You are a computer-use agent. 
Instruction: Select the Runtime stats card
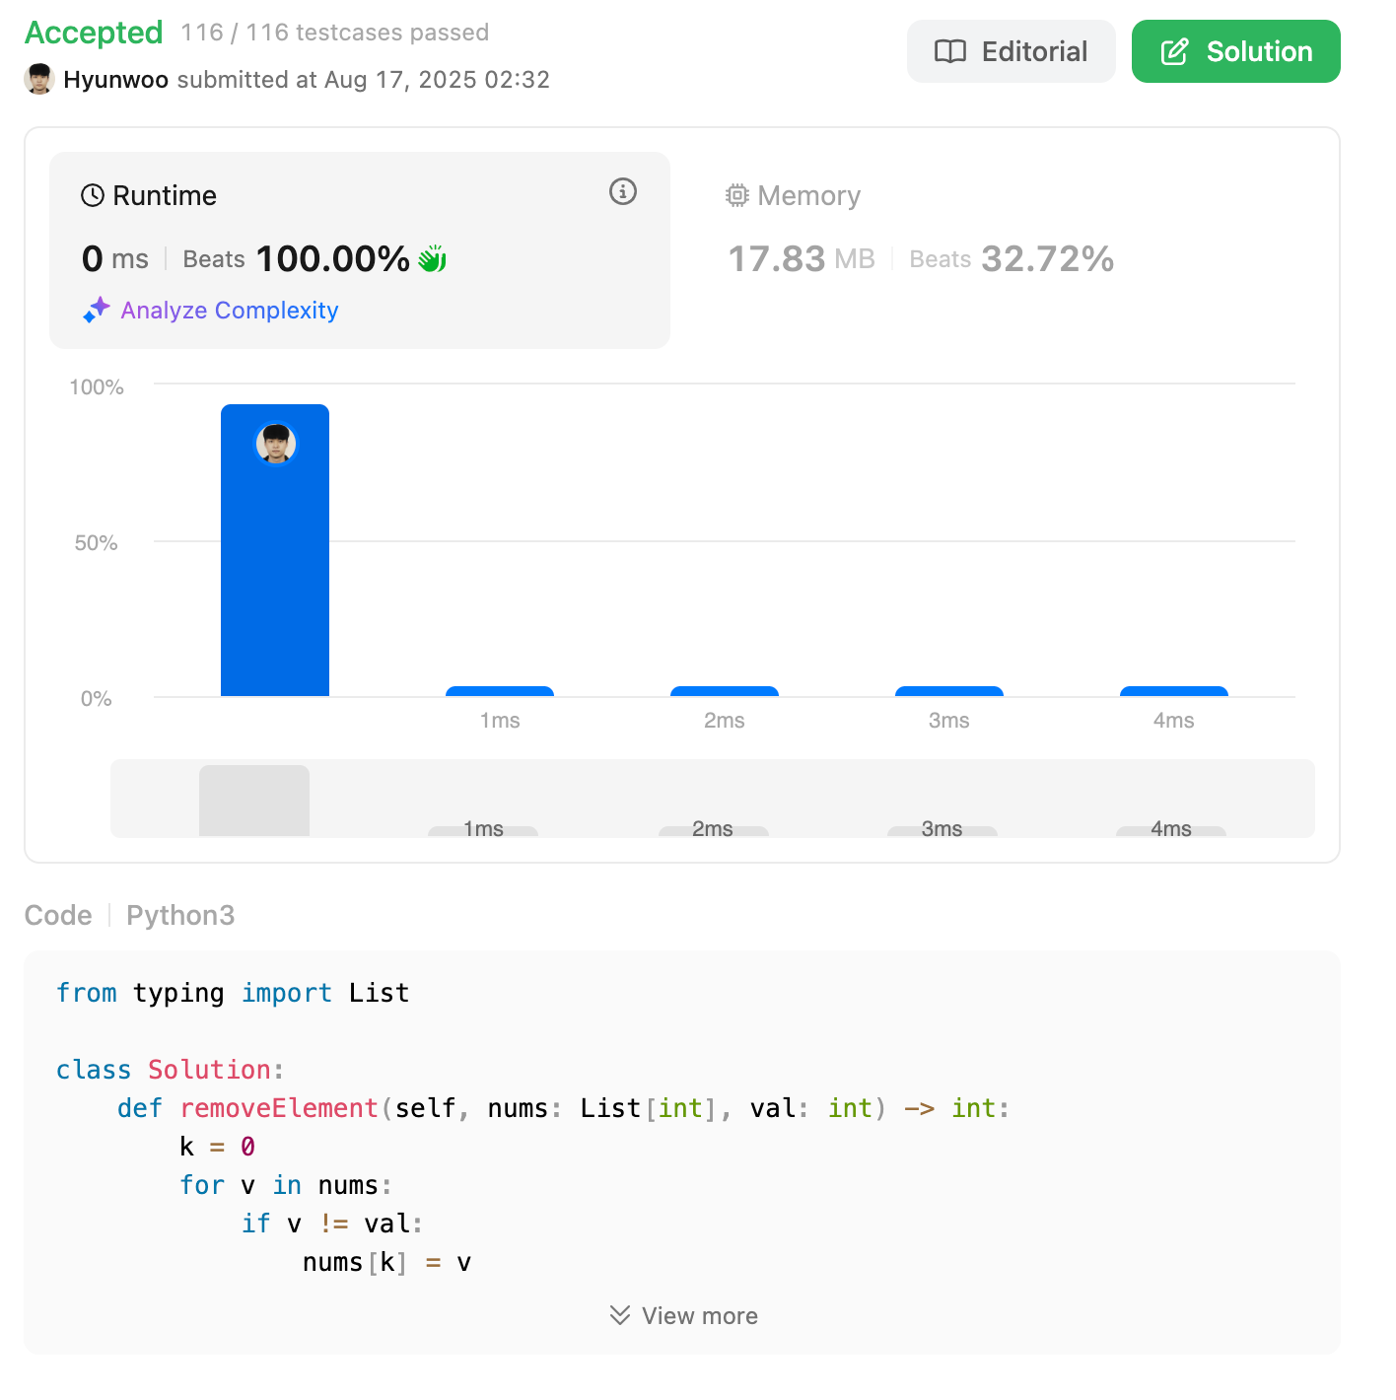coord(360,250)
